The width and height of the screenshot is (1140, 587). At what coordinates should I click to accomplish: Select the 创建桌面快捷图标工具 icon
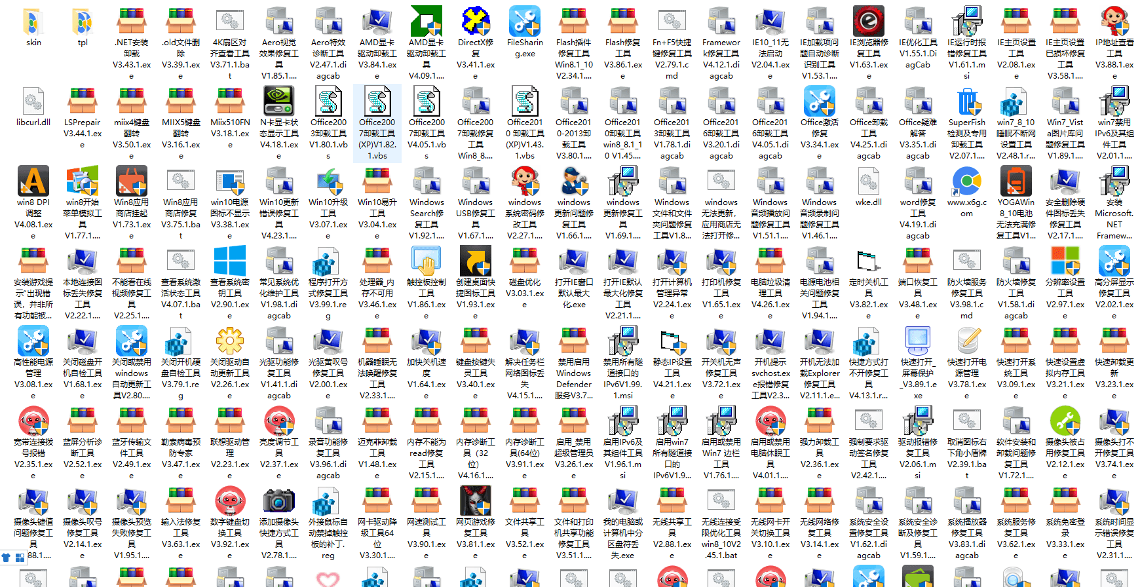(476, 262)
